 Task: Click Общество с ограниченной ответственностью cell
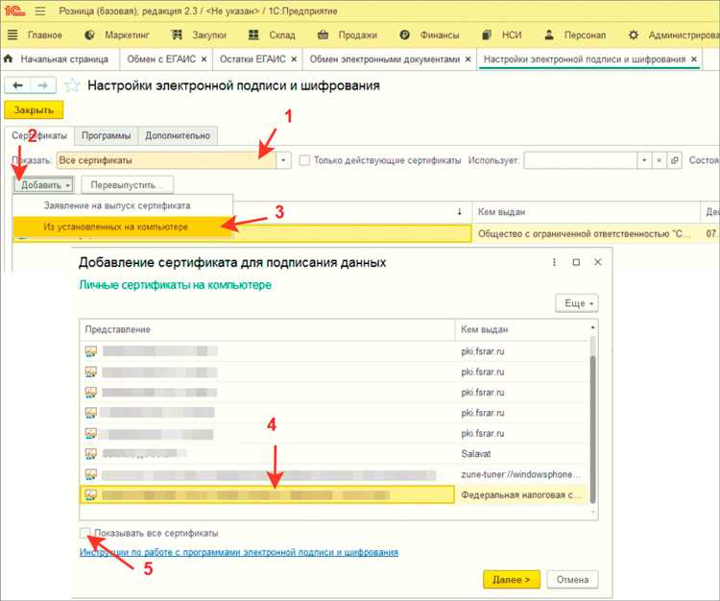click(x=585, y=233)
